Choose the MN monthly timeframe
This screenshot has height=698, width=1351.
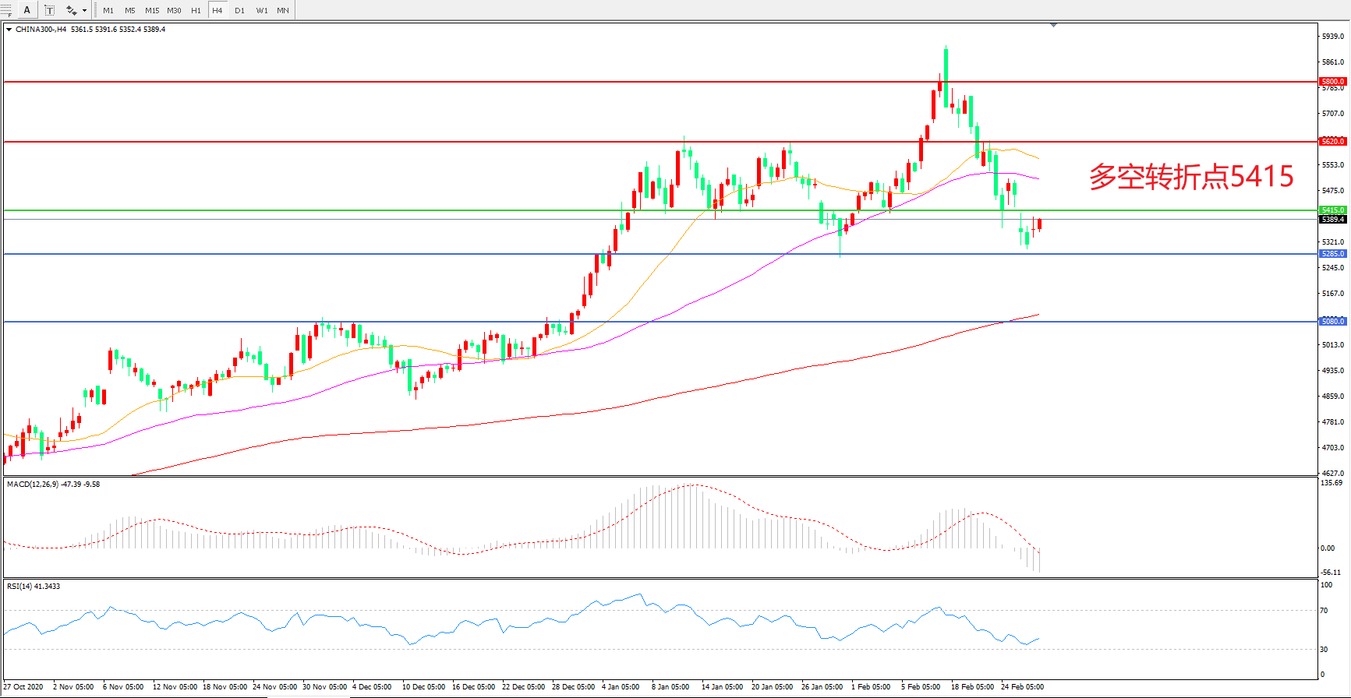pyautogui.click(x=283, y=10)
